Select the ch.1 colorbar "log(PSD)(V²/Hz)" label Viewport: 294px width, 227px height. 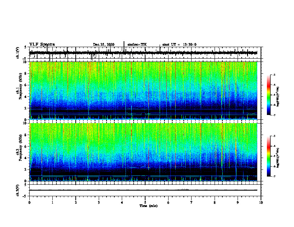pyautogui.click(x=278, y=96)
